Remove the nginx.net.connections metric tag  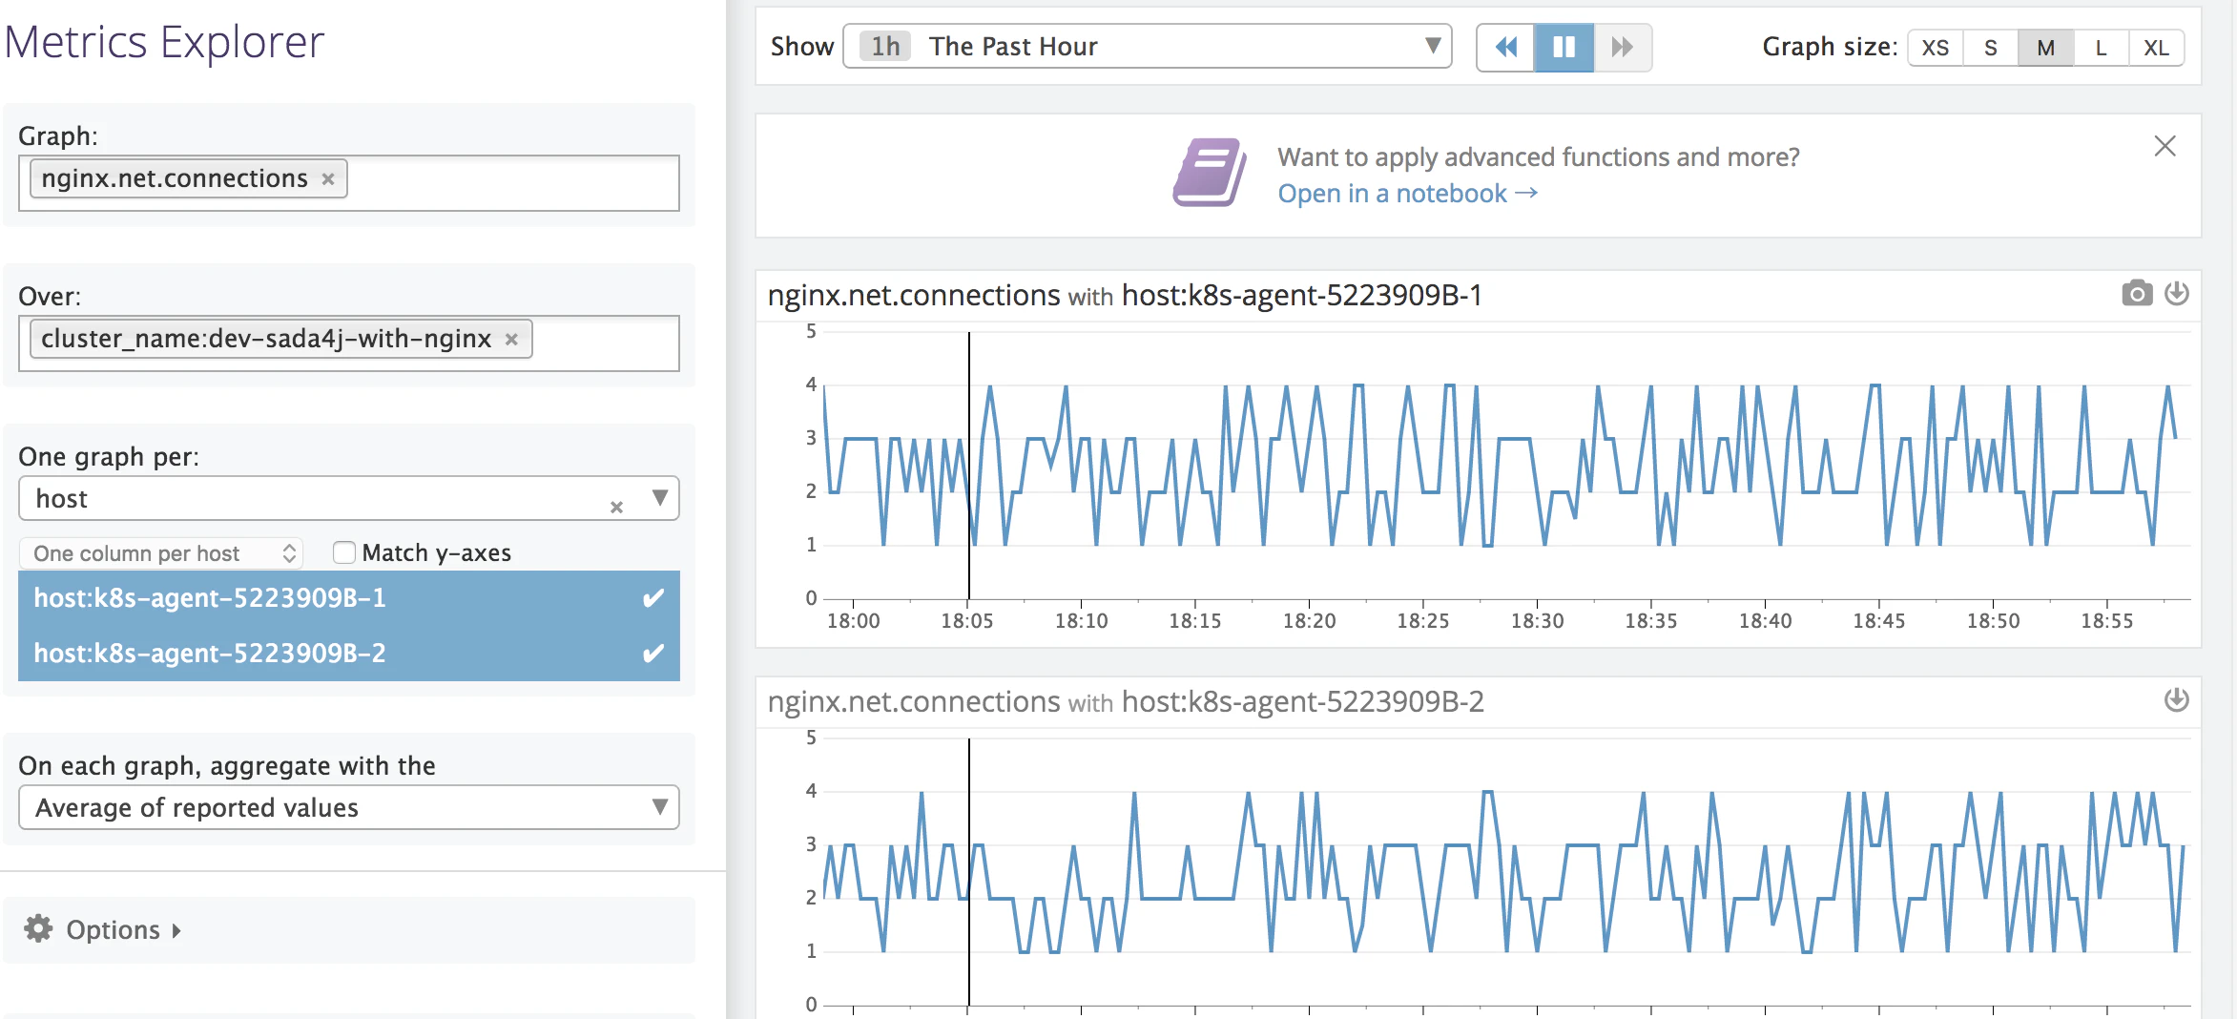pyautogui.click(x=328, y=179)
